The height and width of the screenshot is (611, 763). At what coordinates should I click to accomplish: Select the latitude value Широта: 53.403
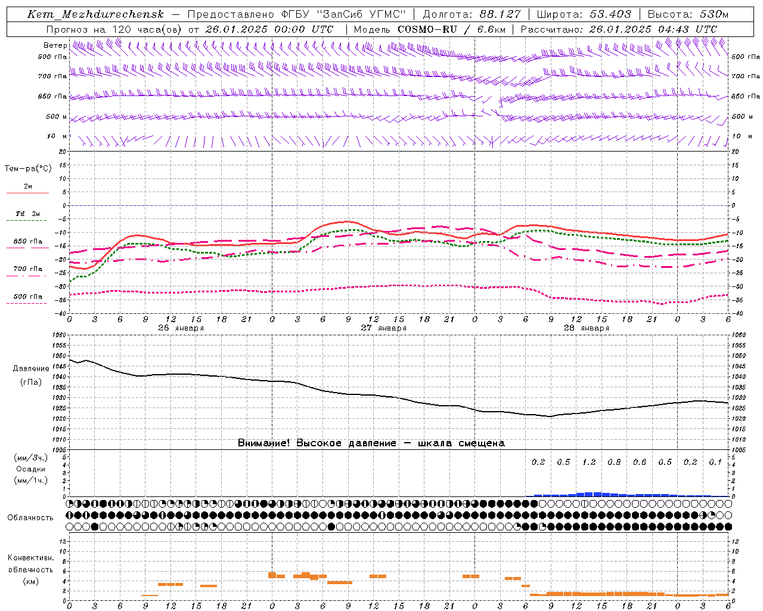(x=584, y=14)
